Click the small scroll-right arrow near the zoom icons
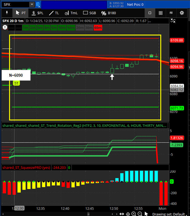The image size is (190, 216). (x=117, y=214)
